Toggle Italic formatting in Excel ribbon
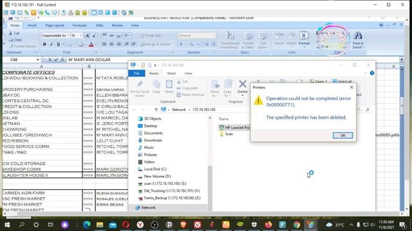412x231 pixels. [x=51, y=44]
